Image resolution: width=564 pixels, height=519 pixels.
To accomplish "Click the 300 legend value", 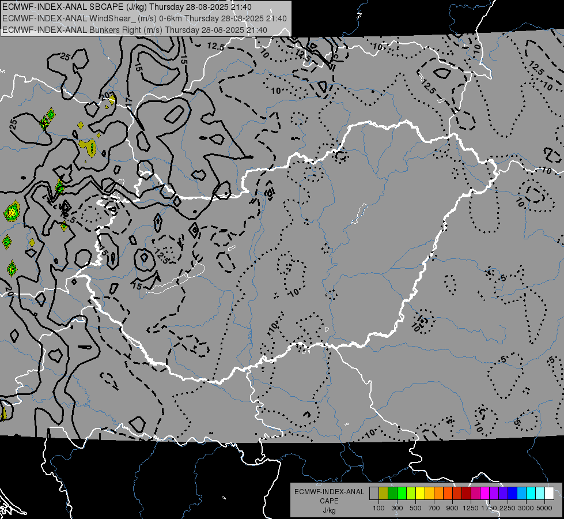I will pos(397,508).
